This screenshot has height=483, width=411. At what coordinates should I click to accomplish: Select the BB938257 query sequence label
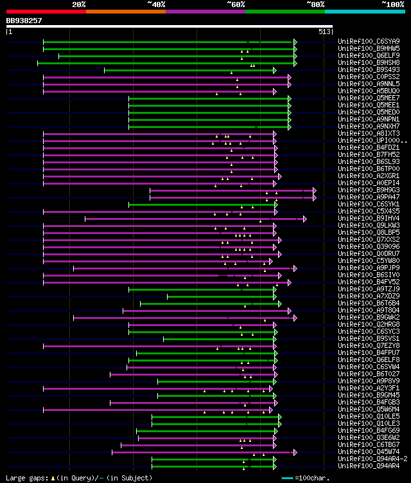coord(24,21)
